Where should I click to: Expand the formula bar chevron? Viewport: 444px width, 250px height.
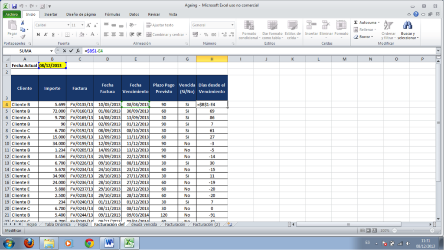439,51
